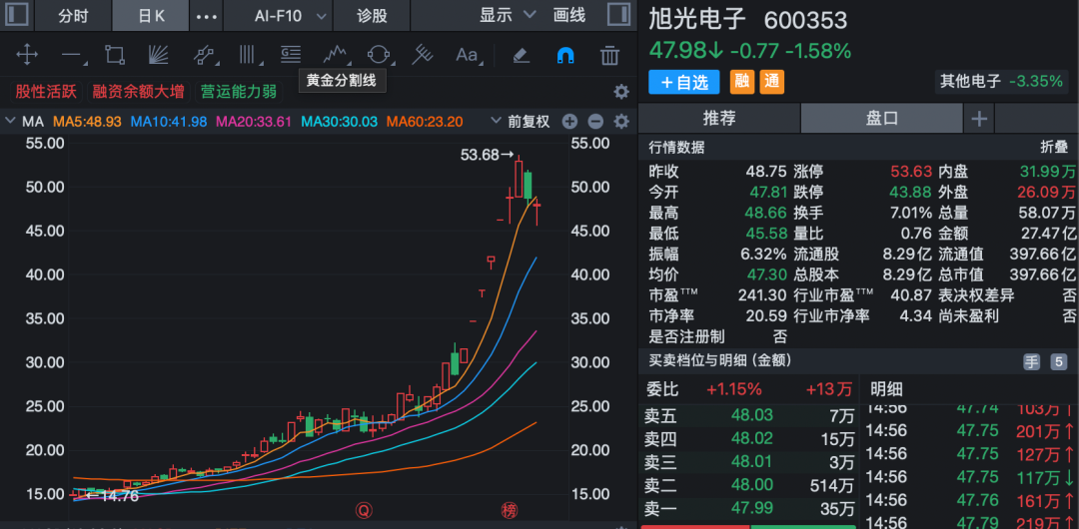Image resolution: width=1079 pixels, height=529 pixels.
Task: Click the MA60:23.20 indicator label
Action: pyautogui.click(x=425, y=122)
